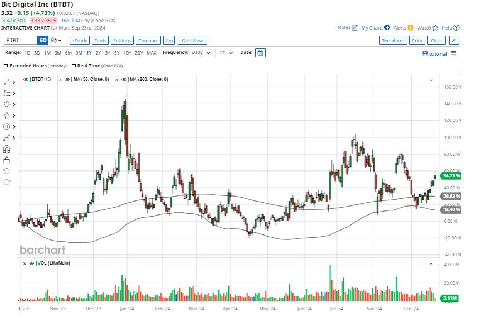Enable the Real-Time Cboe BZX checkbox
The width and height of the screenshot is (478, 328).
[74, 66]
